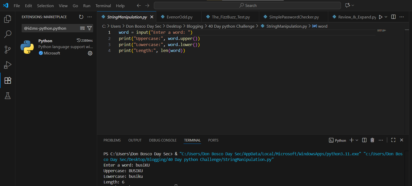Expand the new terminal launch profile dropdown
Screen dimensions: 412x186
click(x=357, y=140)
